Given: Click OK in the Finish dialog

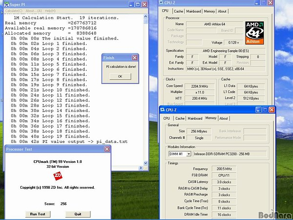Looking at the screenshot, I should (120, 76).
